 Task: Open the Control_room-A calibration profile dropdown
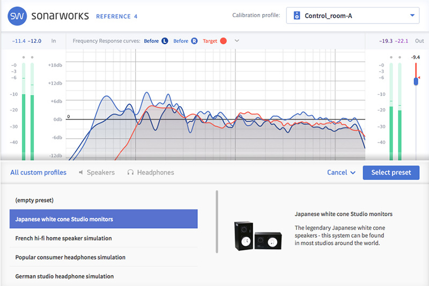tap(352, 16)
